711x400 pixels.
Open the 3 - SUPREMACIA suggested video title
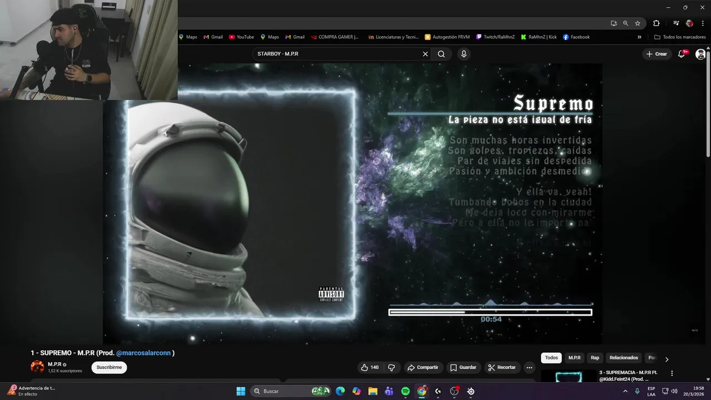[628, 376]
